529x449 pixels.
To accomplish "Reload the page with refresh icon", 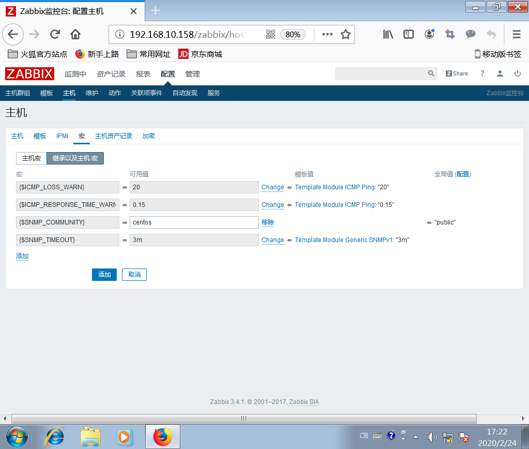I will tap(55, 34).
